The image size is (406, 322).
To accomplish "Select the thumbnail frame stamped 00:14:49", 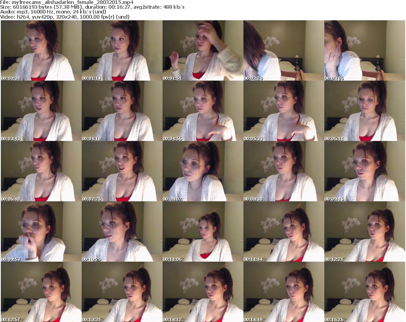I will click(x=283, y=292).
